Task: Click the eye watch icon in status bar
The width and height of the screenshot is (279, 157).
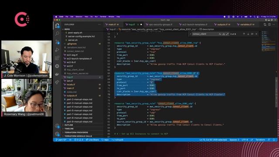Action: click(x=70, y=140)
